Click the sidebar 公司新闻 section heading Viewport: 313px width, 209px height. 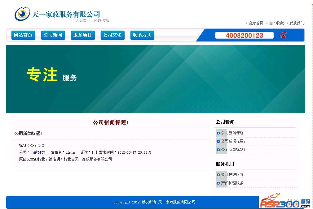225,122
